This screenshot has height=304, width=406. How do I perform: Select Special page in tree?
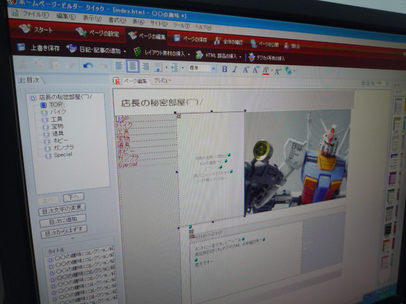coord(59,155)
